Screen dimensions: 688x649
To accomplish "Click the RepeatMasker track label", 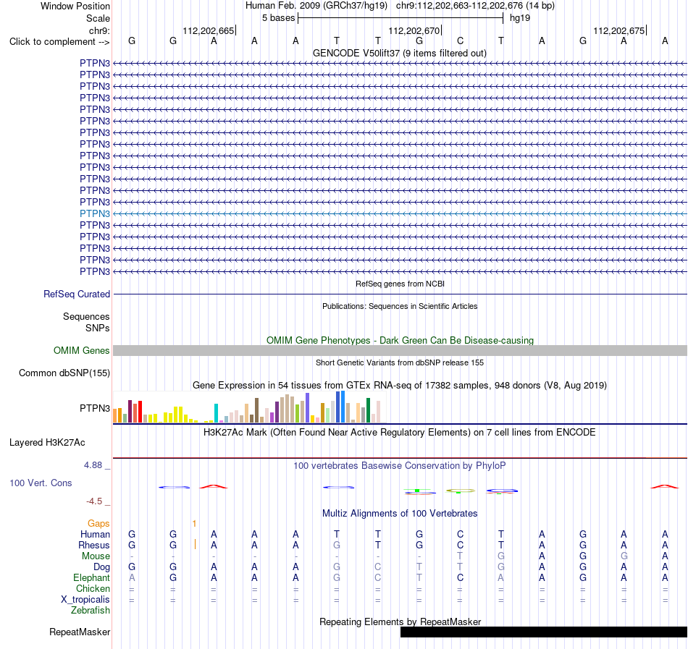I will point(80,632).
